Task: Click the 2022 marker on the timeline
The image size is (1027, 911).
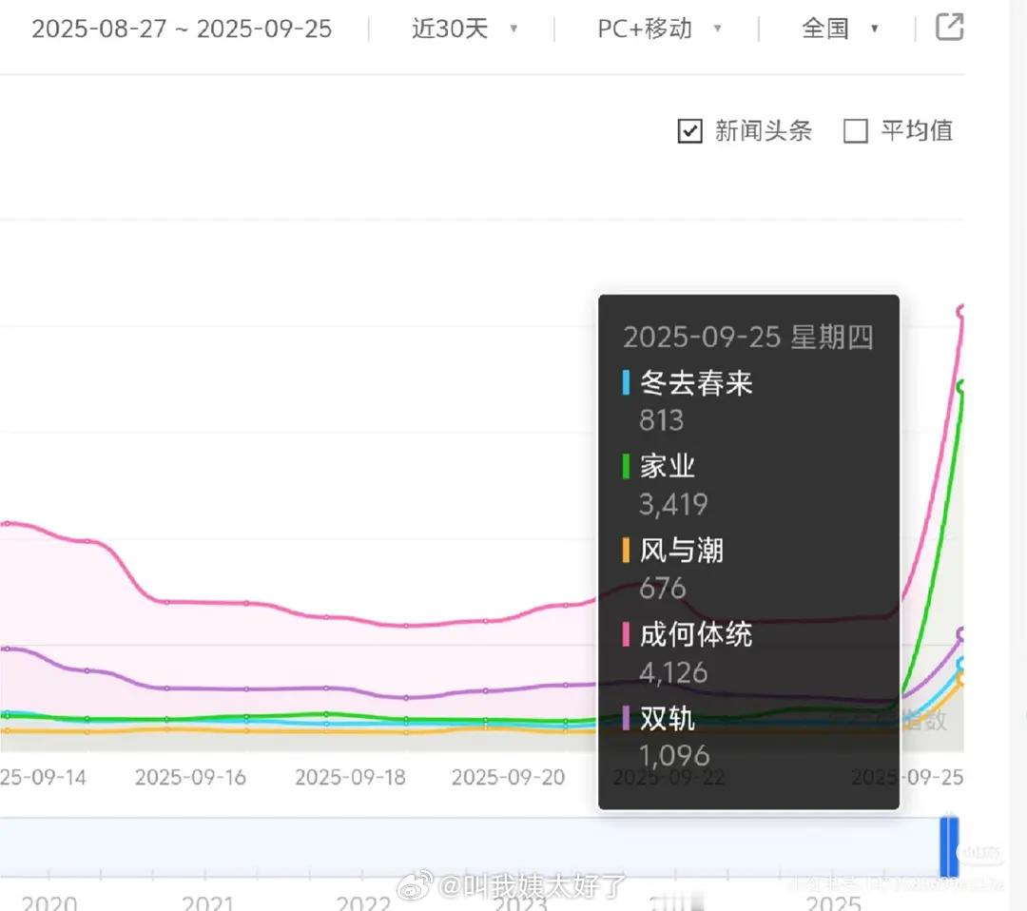Action: click(363, 902)
